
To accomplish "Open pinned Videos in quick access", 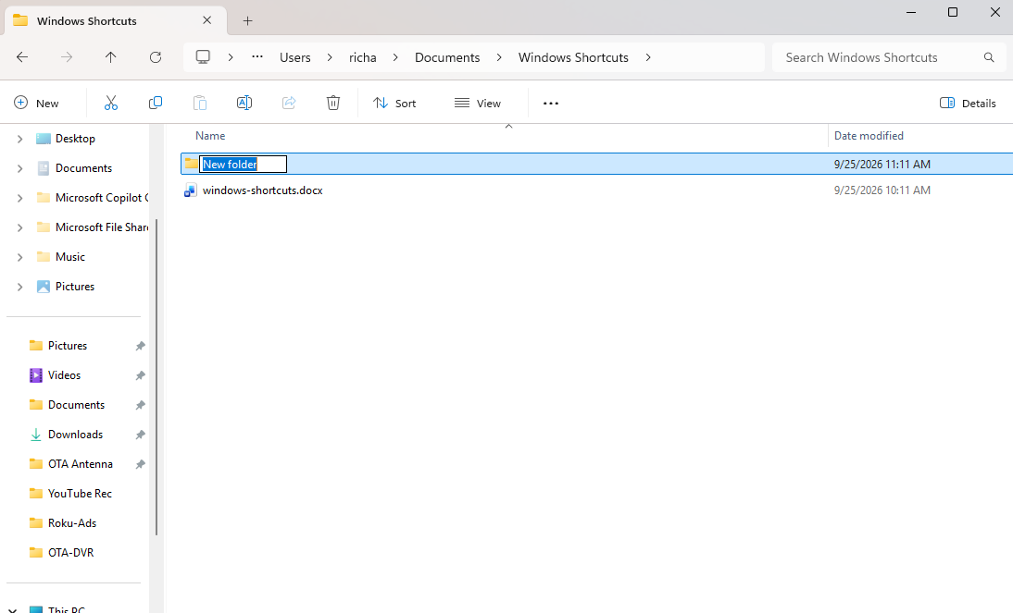I will click(64, 374).
